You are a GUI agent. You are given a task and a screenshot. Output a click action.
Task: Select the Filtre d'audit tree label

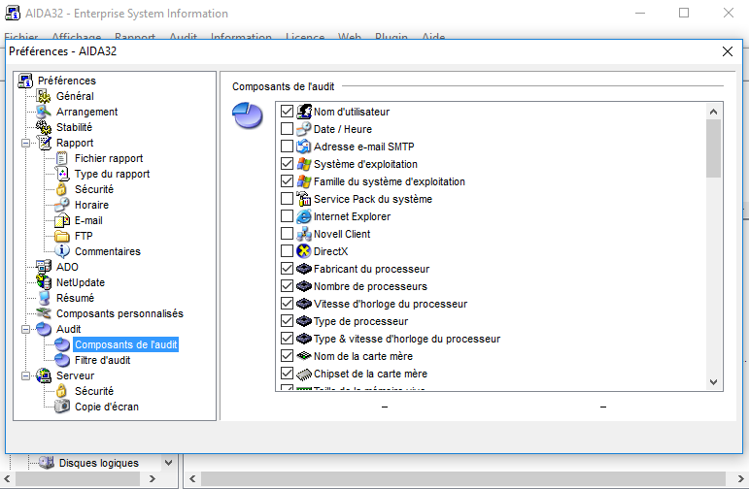pyautogui.click(x=102, y=360)
